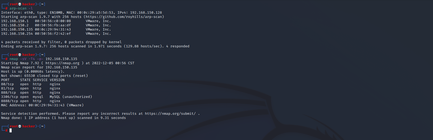Click the 'Nmap done' summary line
This screenshot has width=433, height=140.
[x=63, y=118]
